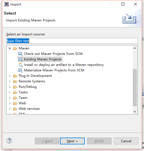Click the Maven folder icon
The width and height of the screenshot is (144, 151).
point(15,48)
